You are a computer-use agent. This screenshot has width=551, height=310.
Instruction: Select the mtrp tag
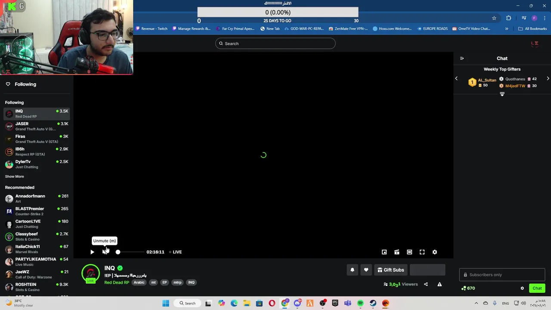(177, 282)
